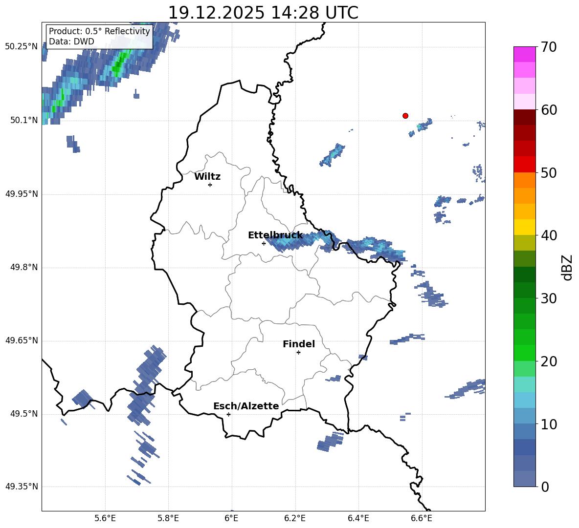The width and height of the screenshot is (579, 528).
Task: Click the Product: 0.5° Reflectivity text
Action: [x=99, y=31]
